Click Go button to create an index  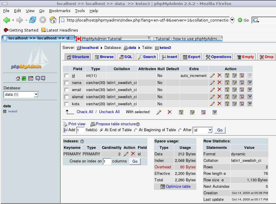click(135, 161)
